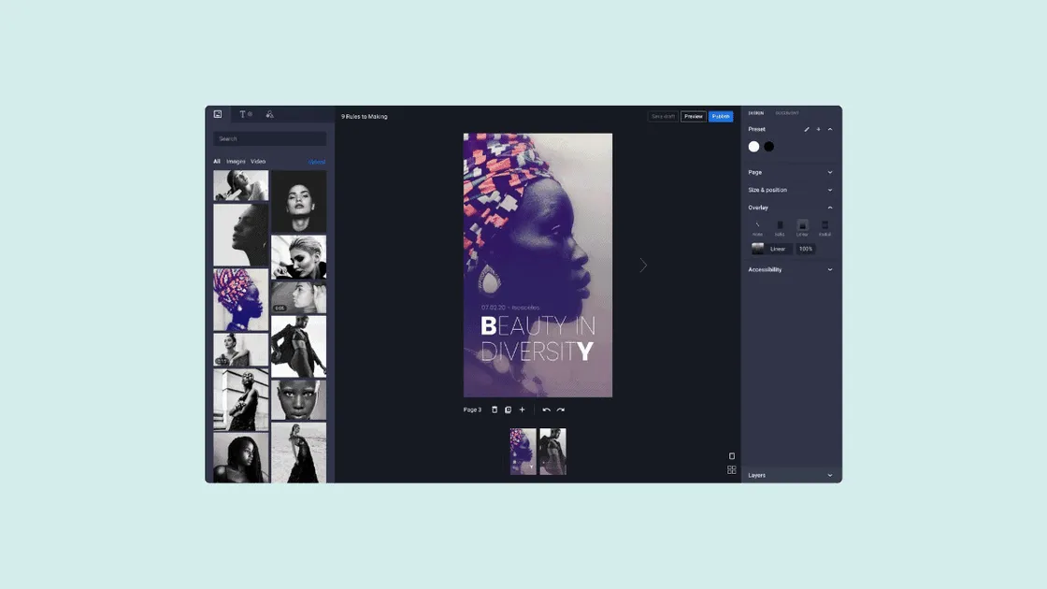Select the Solid overlay option
The height and width of the screenshot is (589, 1047).
[780, 227]
